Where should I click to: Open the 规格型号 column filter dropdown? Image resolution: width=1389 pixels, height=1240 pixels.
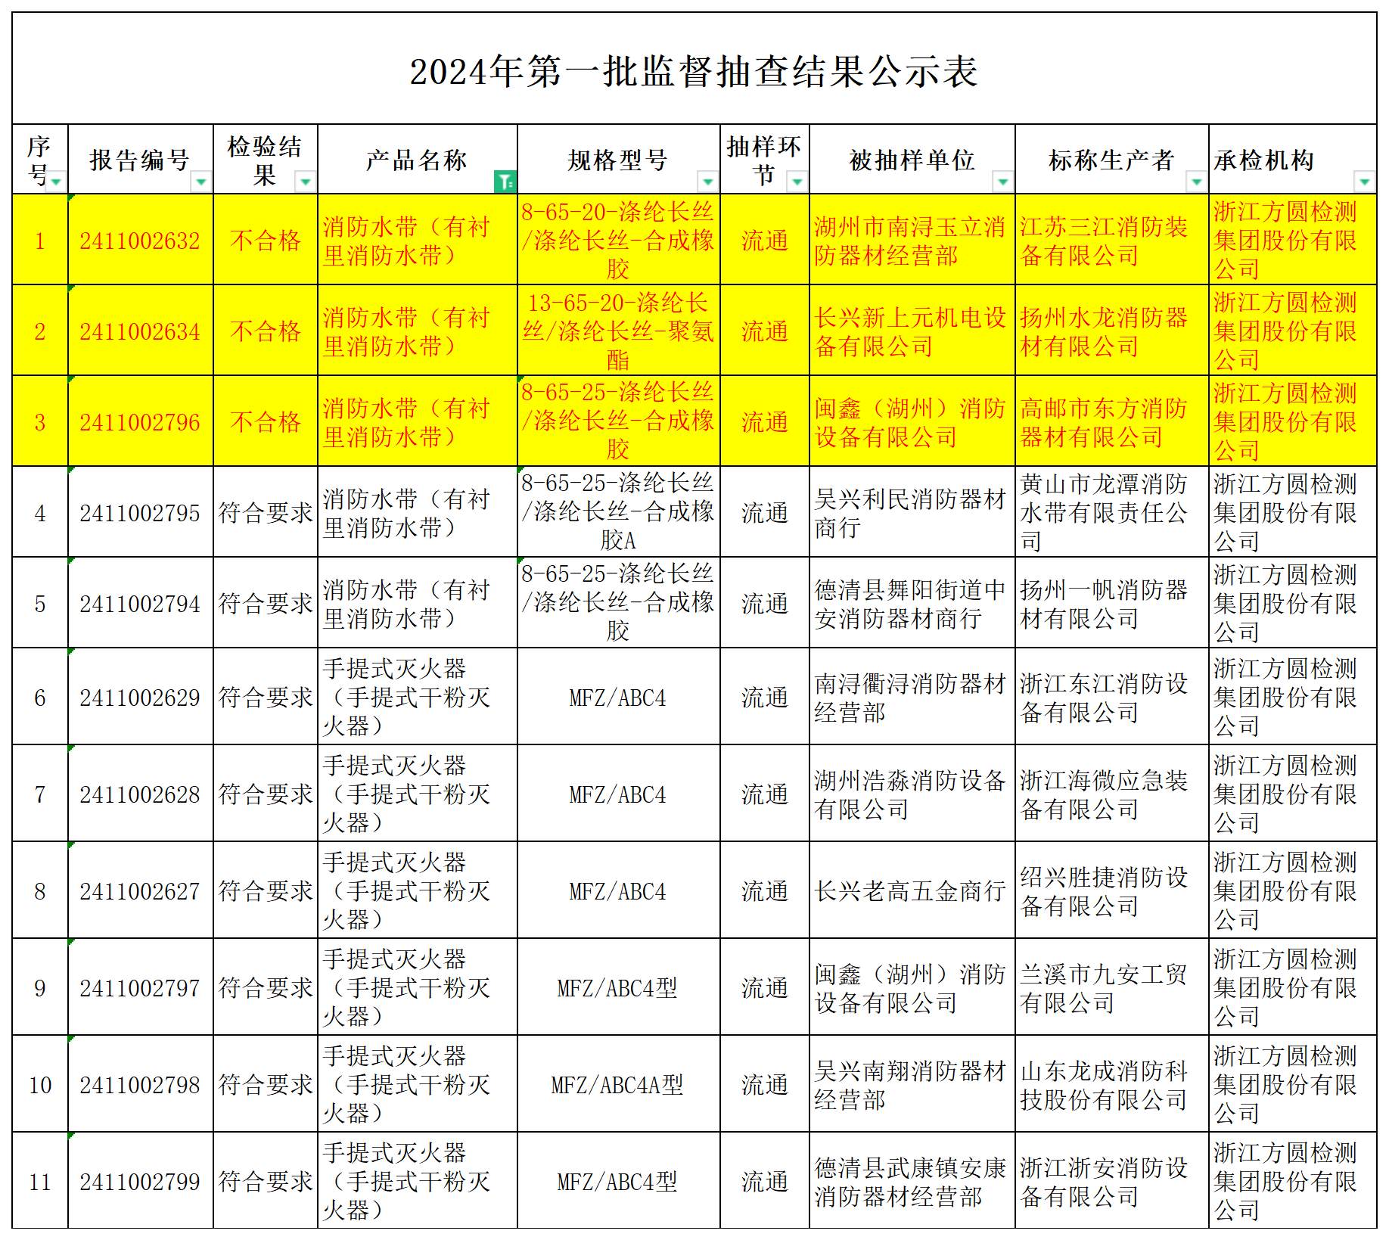click(707, 182)
